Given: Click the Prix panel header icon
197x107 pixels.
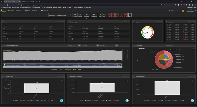Looking at the screenshot, I should click(x=3, y=22).
